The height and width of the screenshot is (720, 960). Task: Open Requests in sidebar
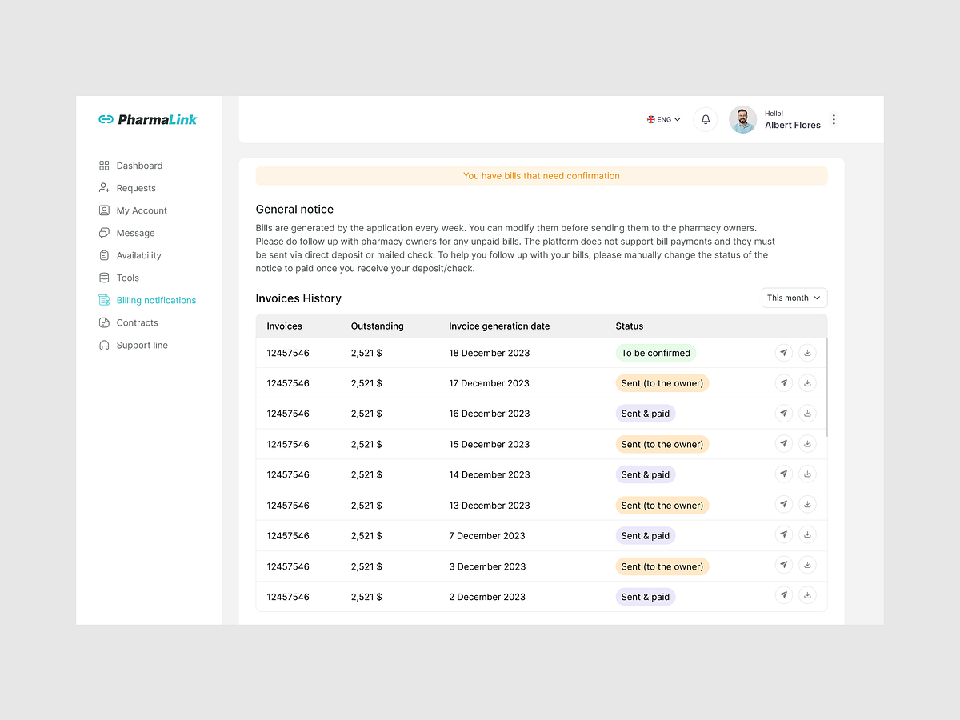pyautogui.click(x=127, y=188)
